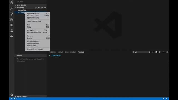Switch to the DEBUG CONSOLE tab
The height and width of the screenshot is (100, 178).
click(x=70, y=52)
